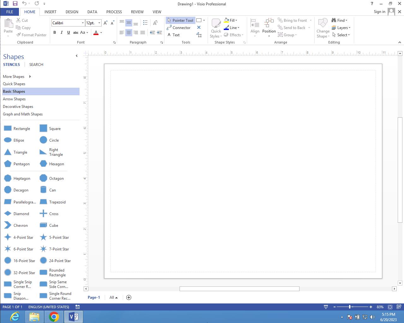Click the Save icon in title bar
The width and height of the screenshot is (404, 323).
15,4
